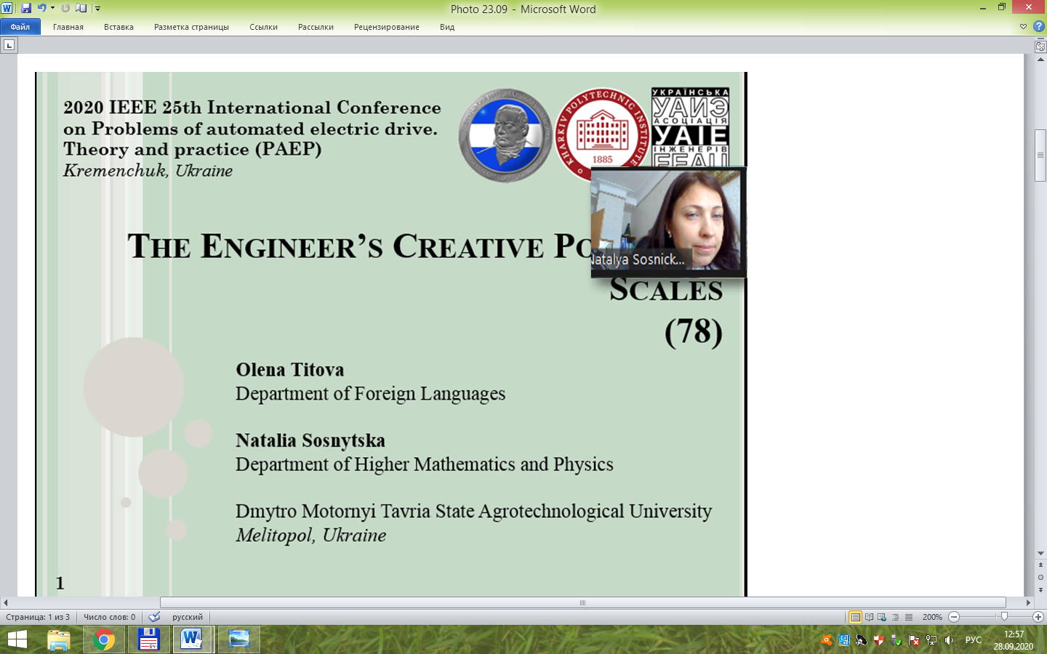This screenshot has height=654, width=1047.
Task: Open the Вставка ribbon tab
Action: click(119, 27)
